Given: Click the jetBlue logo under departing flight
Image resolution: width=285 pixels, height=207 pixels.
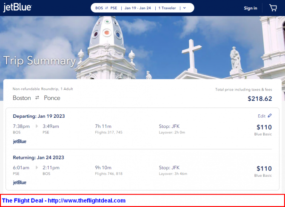Looking at the screenshot, I should point(20,142).
